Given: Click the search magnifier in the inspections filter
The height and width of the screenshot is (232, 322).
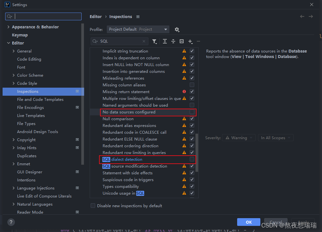Looking at the screenshot, I should click(95, 41).
